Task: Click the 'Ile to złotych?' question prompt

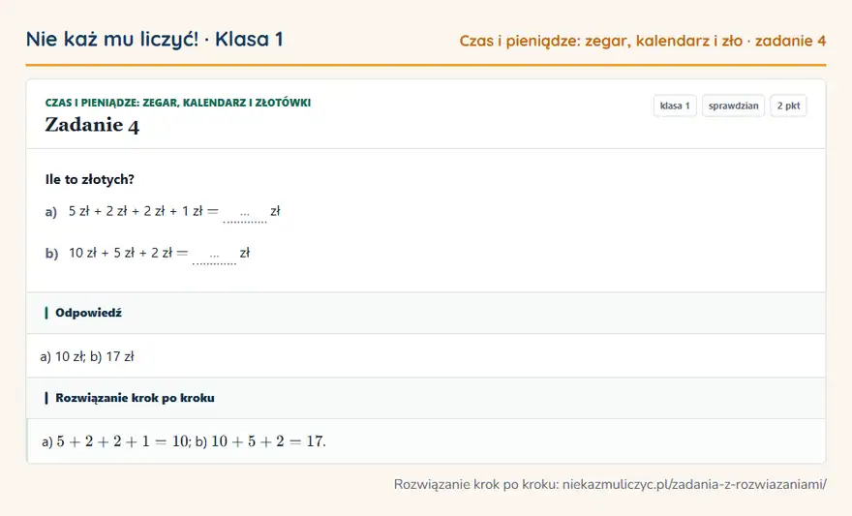Action: click(90, 180)
